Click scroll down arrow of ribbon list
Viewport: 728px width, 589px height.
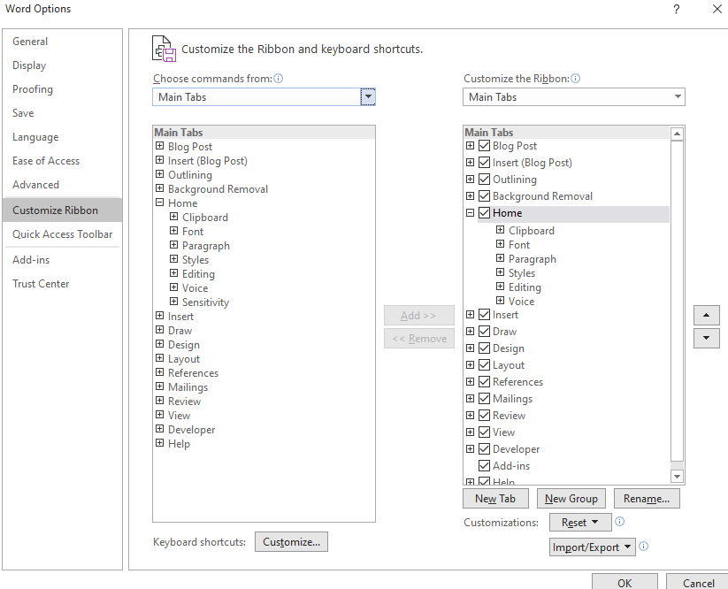coord(677,476)
